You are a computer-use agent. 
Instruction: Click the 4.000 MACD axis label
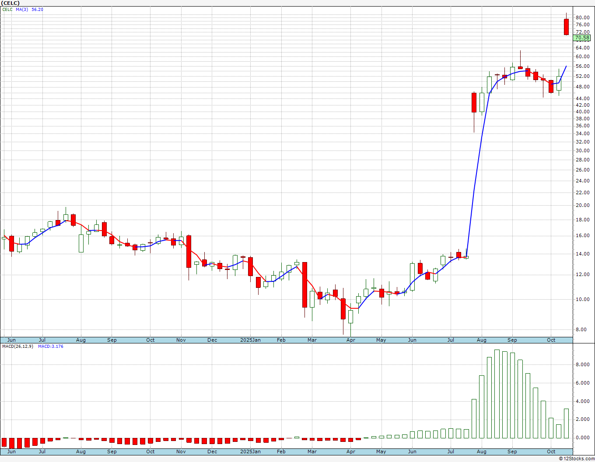coord(582,401)
